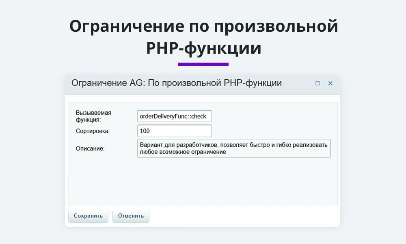The image size is (406, 244).
Task: Maximize the restriction dialog window
Action: [x=317, y=83]
